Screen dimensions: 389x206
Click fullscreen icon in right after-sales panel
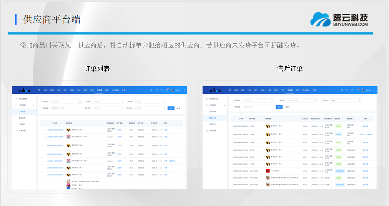point(347,90)
